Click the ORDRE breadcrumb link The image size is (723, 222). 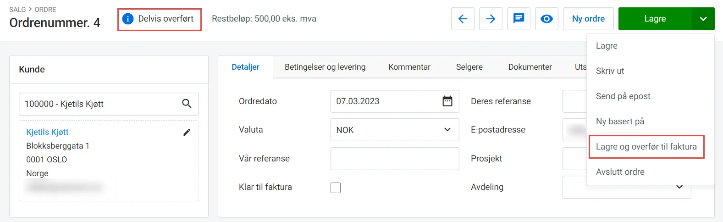tap(45, 9)
